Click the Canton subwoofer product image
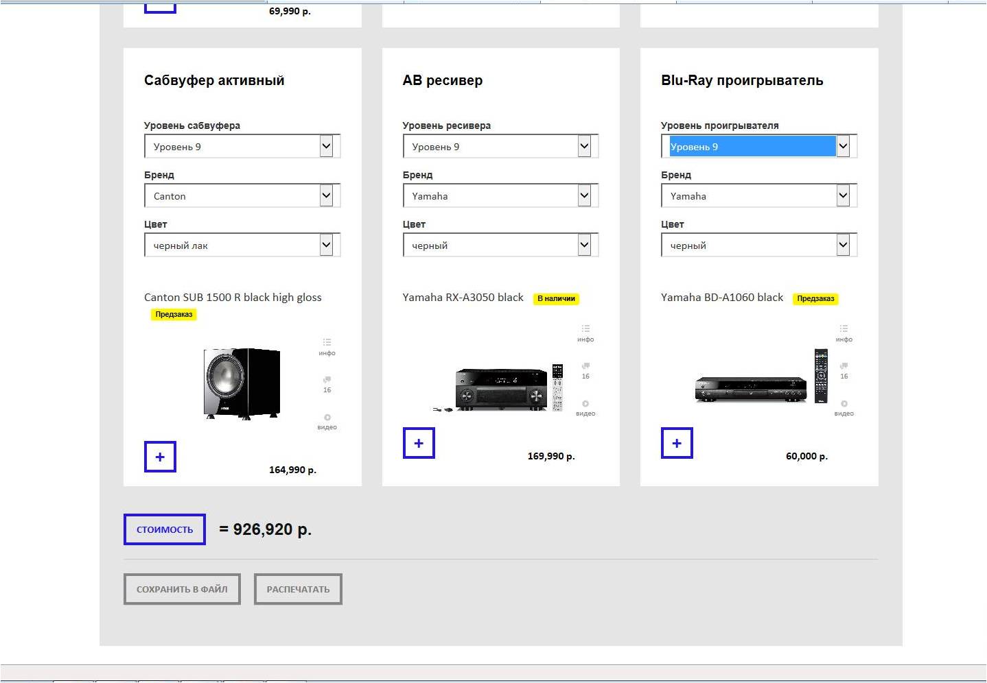The height and width of the screenshot is (683, 987). (x=242, y=383)
